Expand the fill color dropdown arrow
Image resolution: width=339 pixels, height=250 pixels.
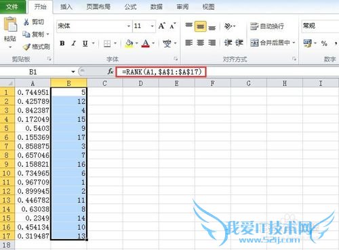coord(136,43)
